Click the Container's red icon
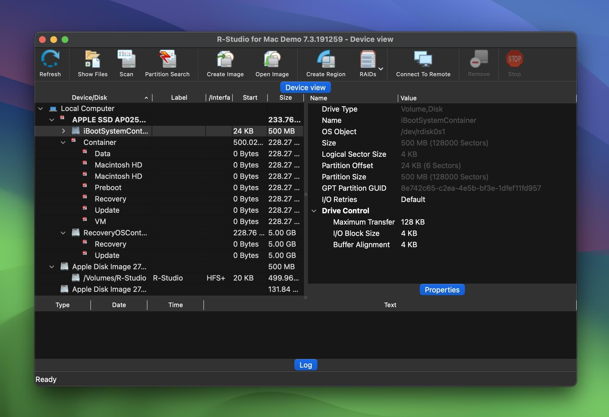 pos(73,140)
